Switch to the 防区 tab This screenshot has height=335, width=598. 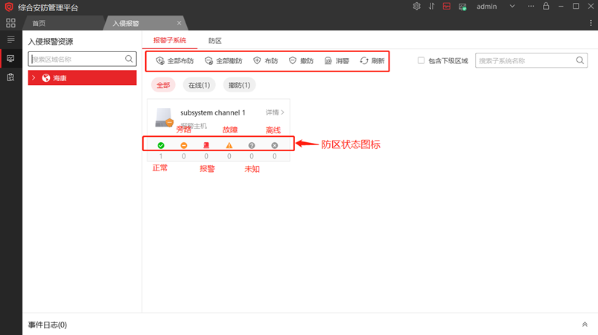point(215,41)
